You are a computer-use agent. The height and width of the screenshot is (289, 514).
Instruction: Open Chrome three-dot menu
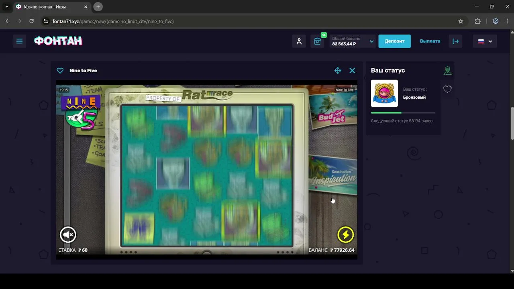click(x=507, y=21)
